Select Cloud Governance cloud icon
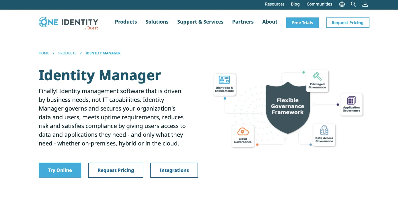Viewport: 398px width, 199px height. (x=243, y=132)
